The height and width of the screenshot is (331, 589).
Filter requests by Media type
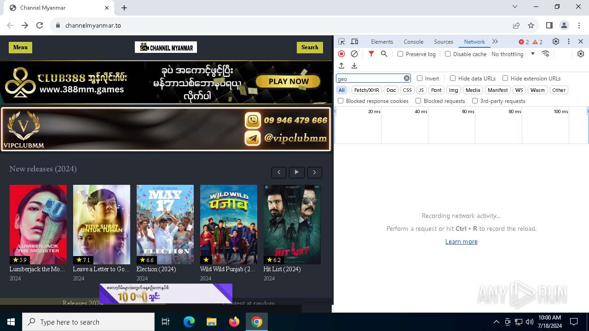tap(473, 90)
